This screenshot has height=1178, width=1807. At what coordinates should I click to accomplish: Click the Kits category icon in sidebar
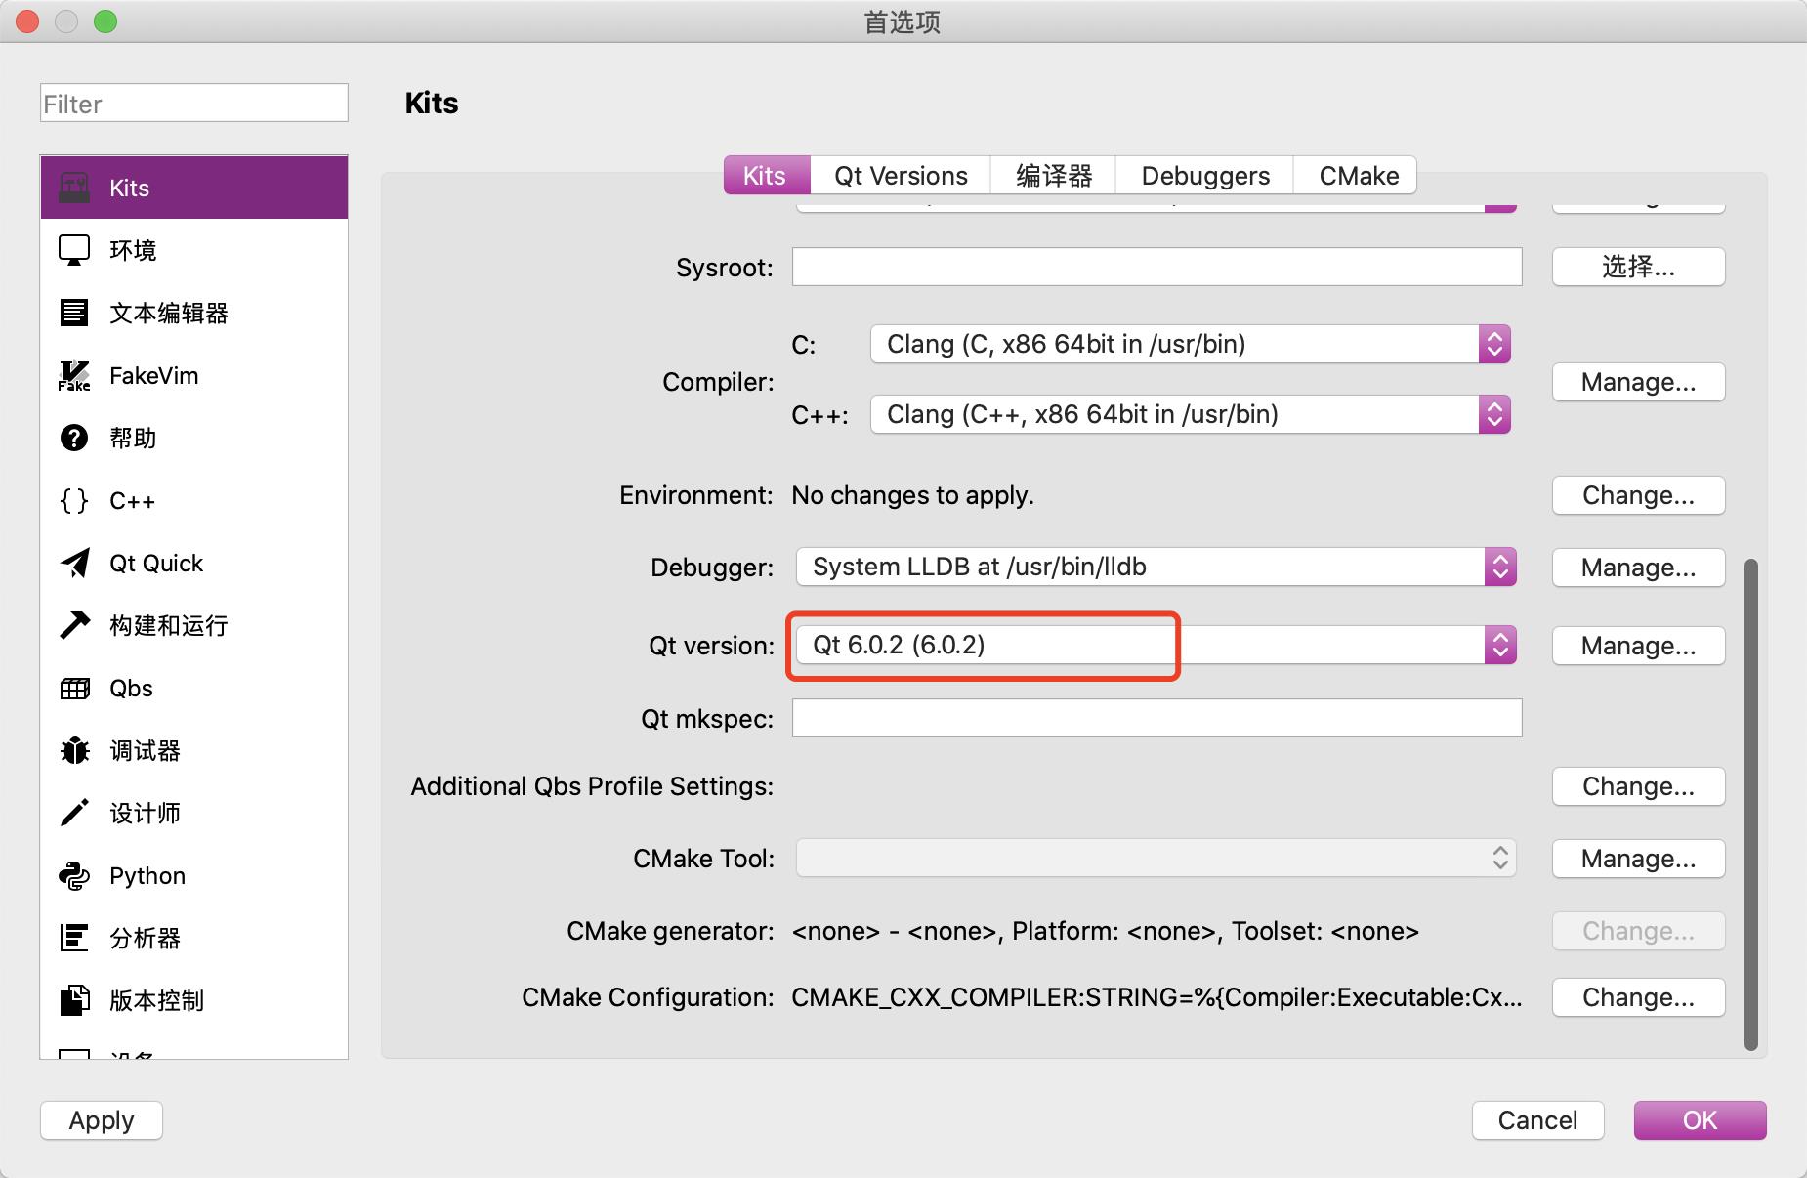(74, 188)
